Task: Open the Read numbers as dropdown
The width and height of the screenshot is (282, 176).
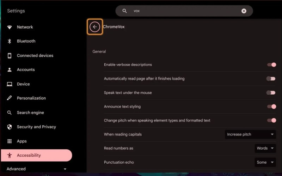Action: [265, 148]
